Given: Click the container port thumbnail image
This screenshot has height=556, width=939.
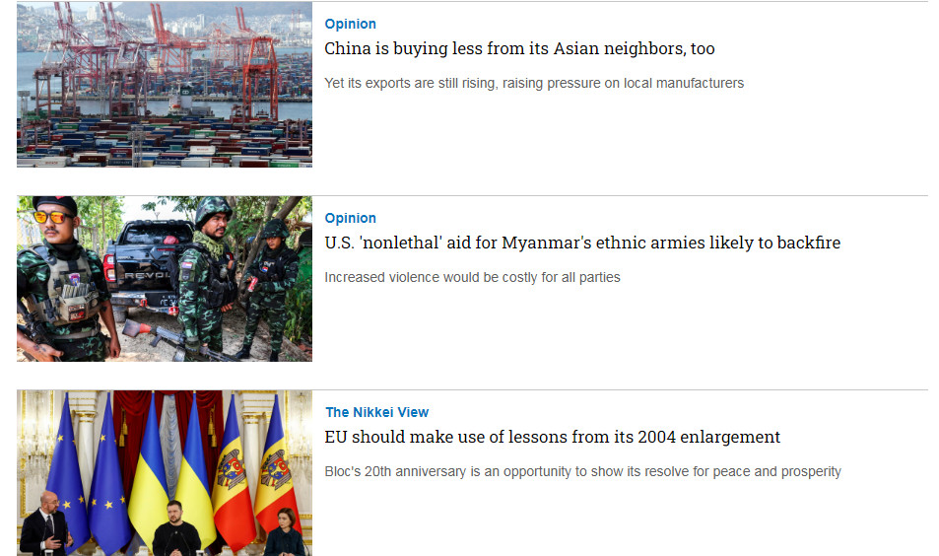Looking at the screenshot, I should click(x=165, y=84).
